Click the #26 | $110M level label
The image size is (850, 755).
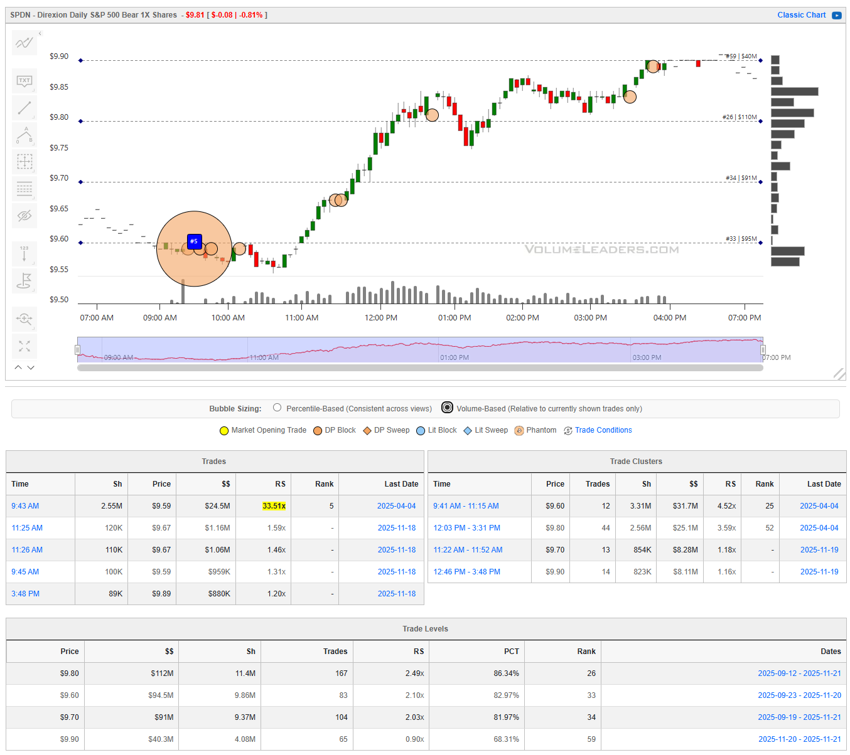click(740, 117)
